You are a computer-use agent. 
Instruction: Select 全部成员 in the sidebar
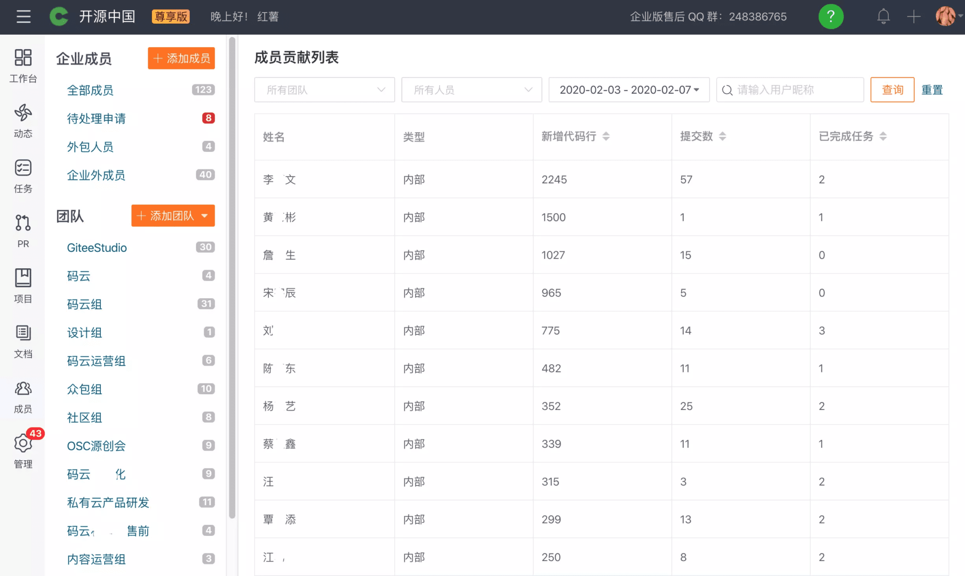point(90,90)
